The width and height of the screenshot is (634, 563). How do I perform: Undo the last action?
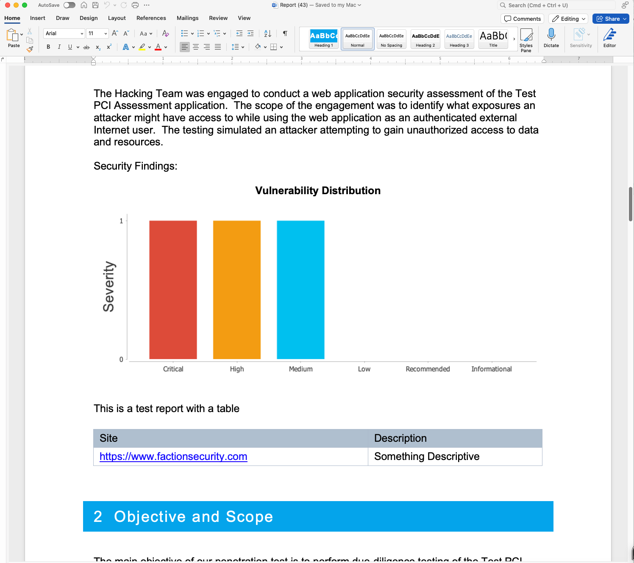[x=107, y=5]
